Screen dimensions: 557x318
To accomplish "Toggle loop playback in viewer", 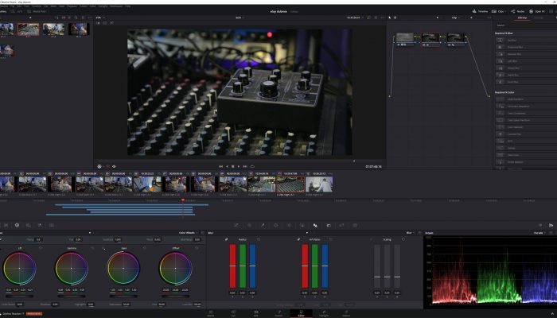I will pos(252,166).
